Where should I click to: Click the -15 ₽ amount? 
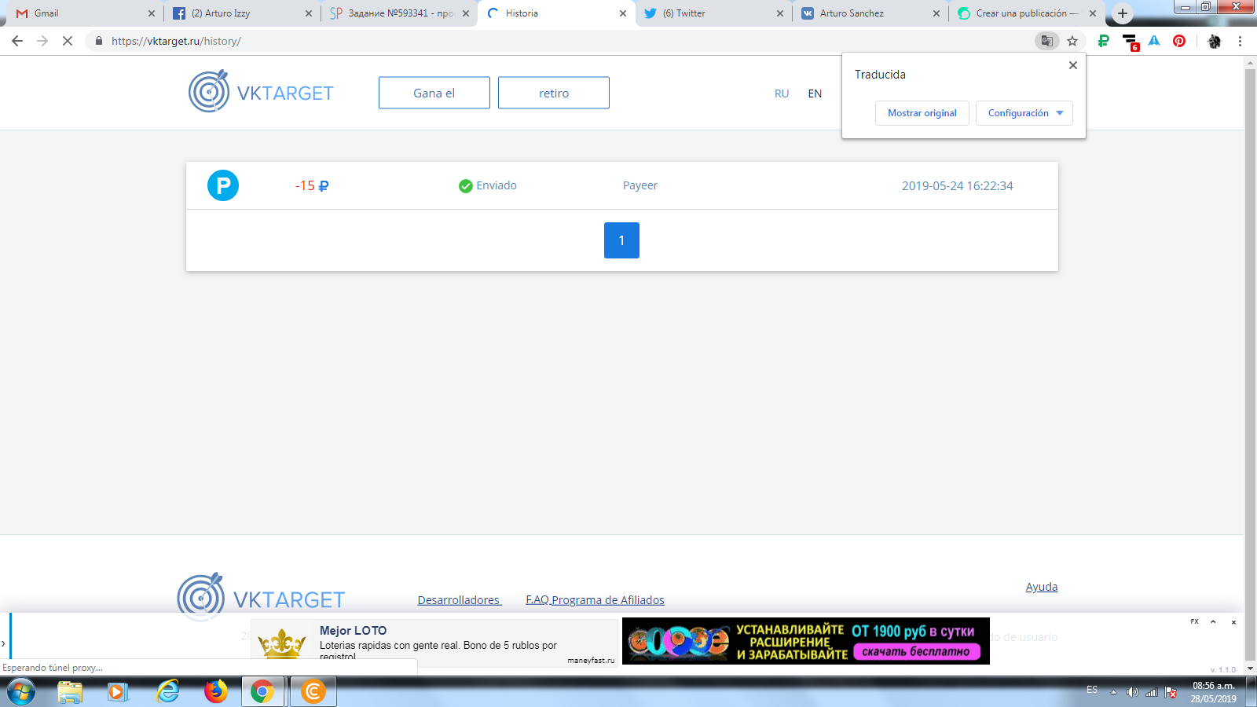coord(312,185)
